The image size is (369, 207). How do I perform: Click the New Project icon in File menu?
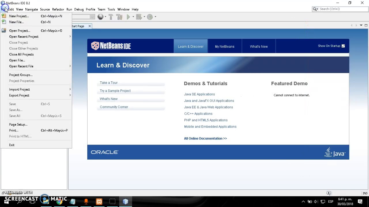(x=4, y=16)
